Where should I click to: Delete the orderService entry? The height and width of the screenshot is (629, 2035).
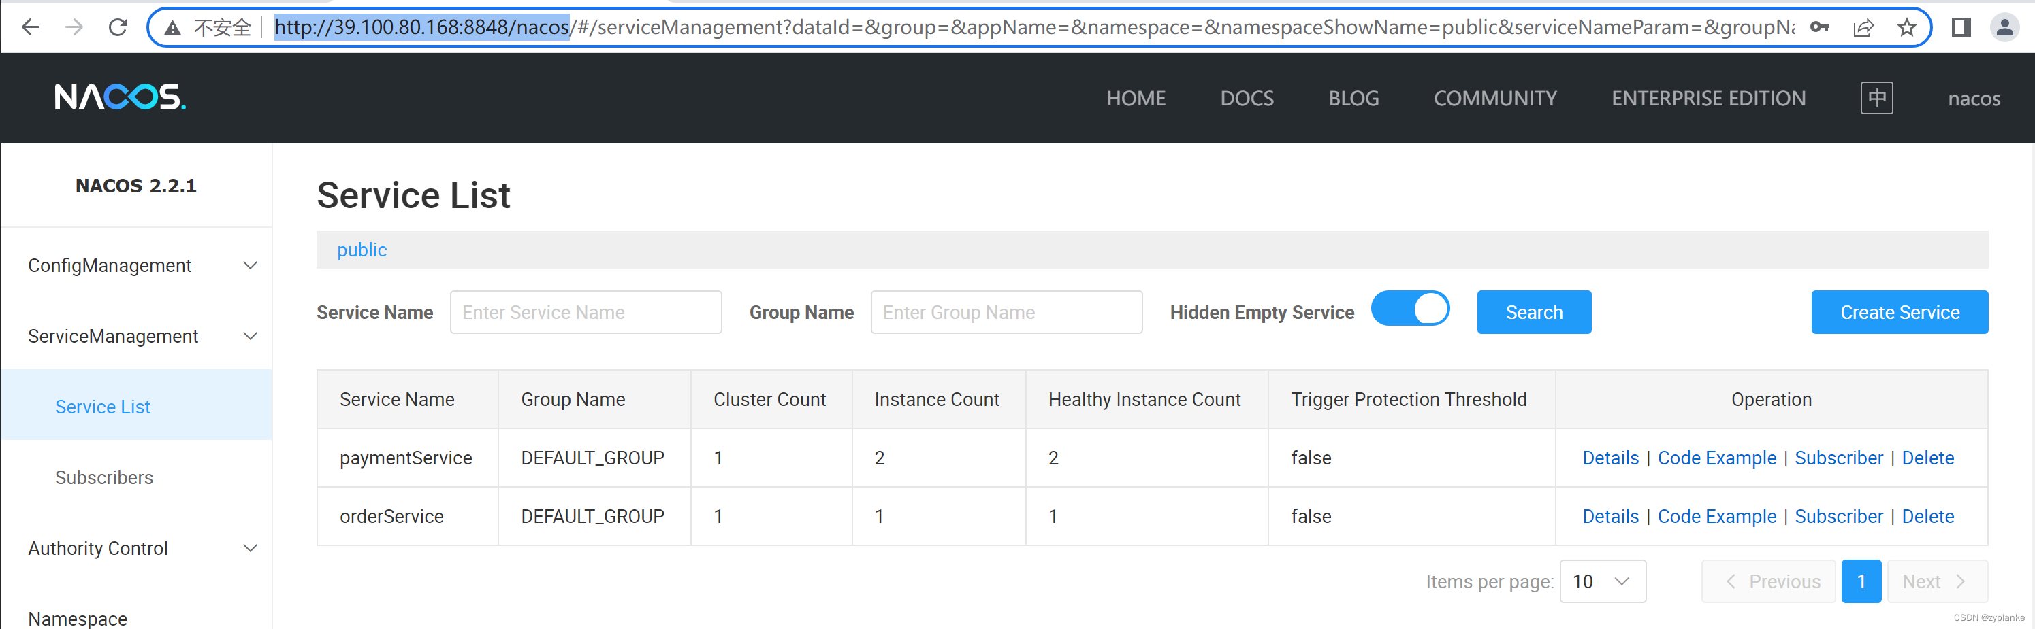(x=1927, y=515)
